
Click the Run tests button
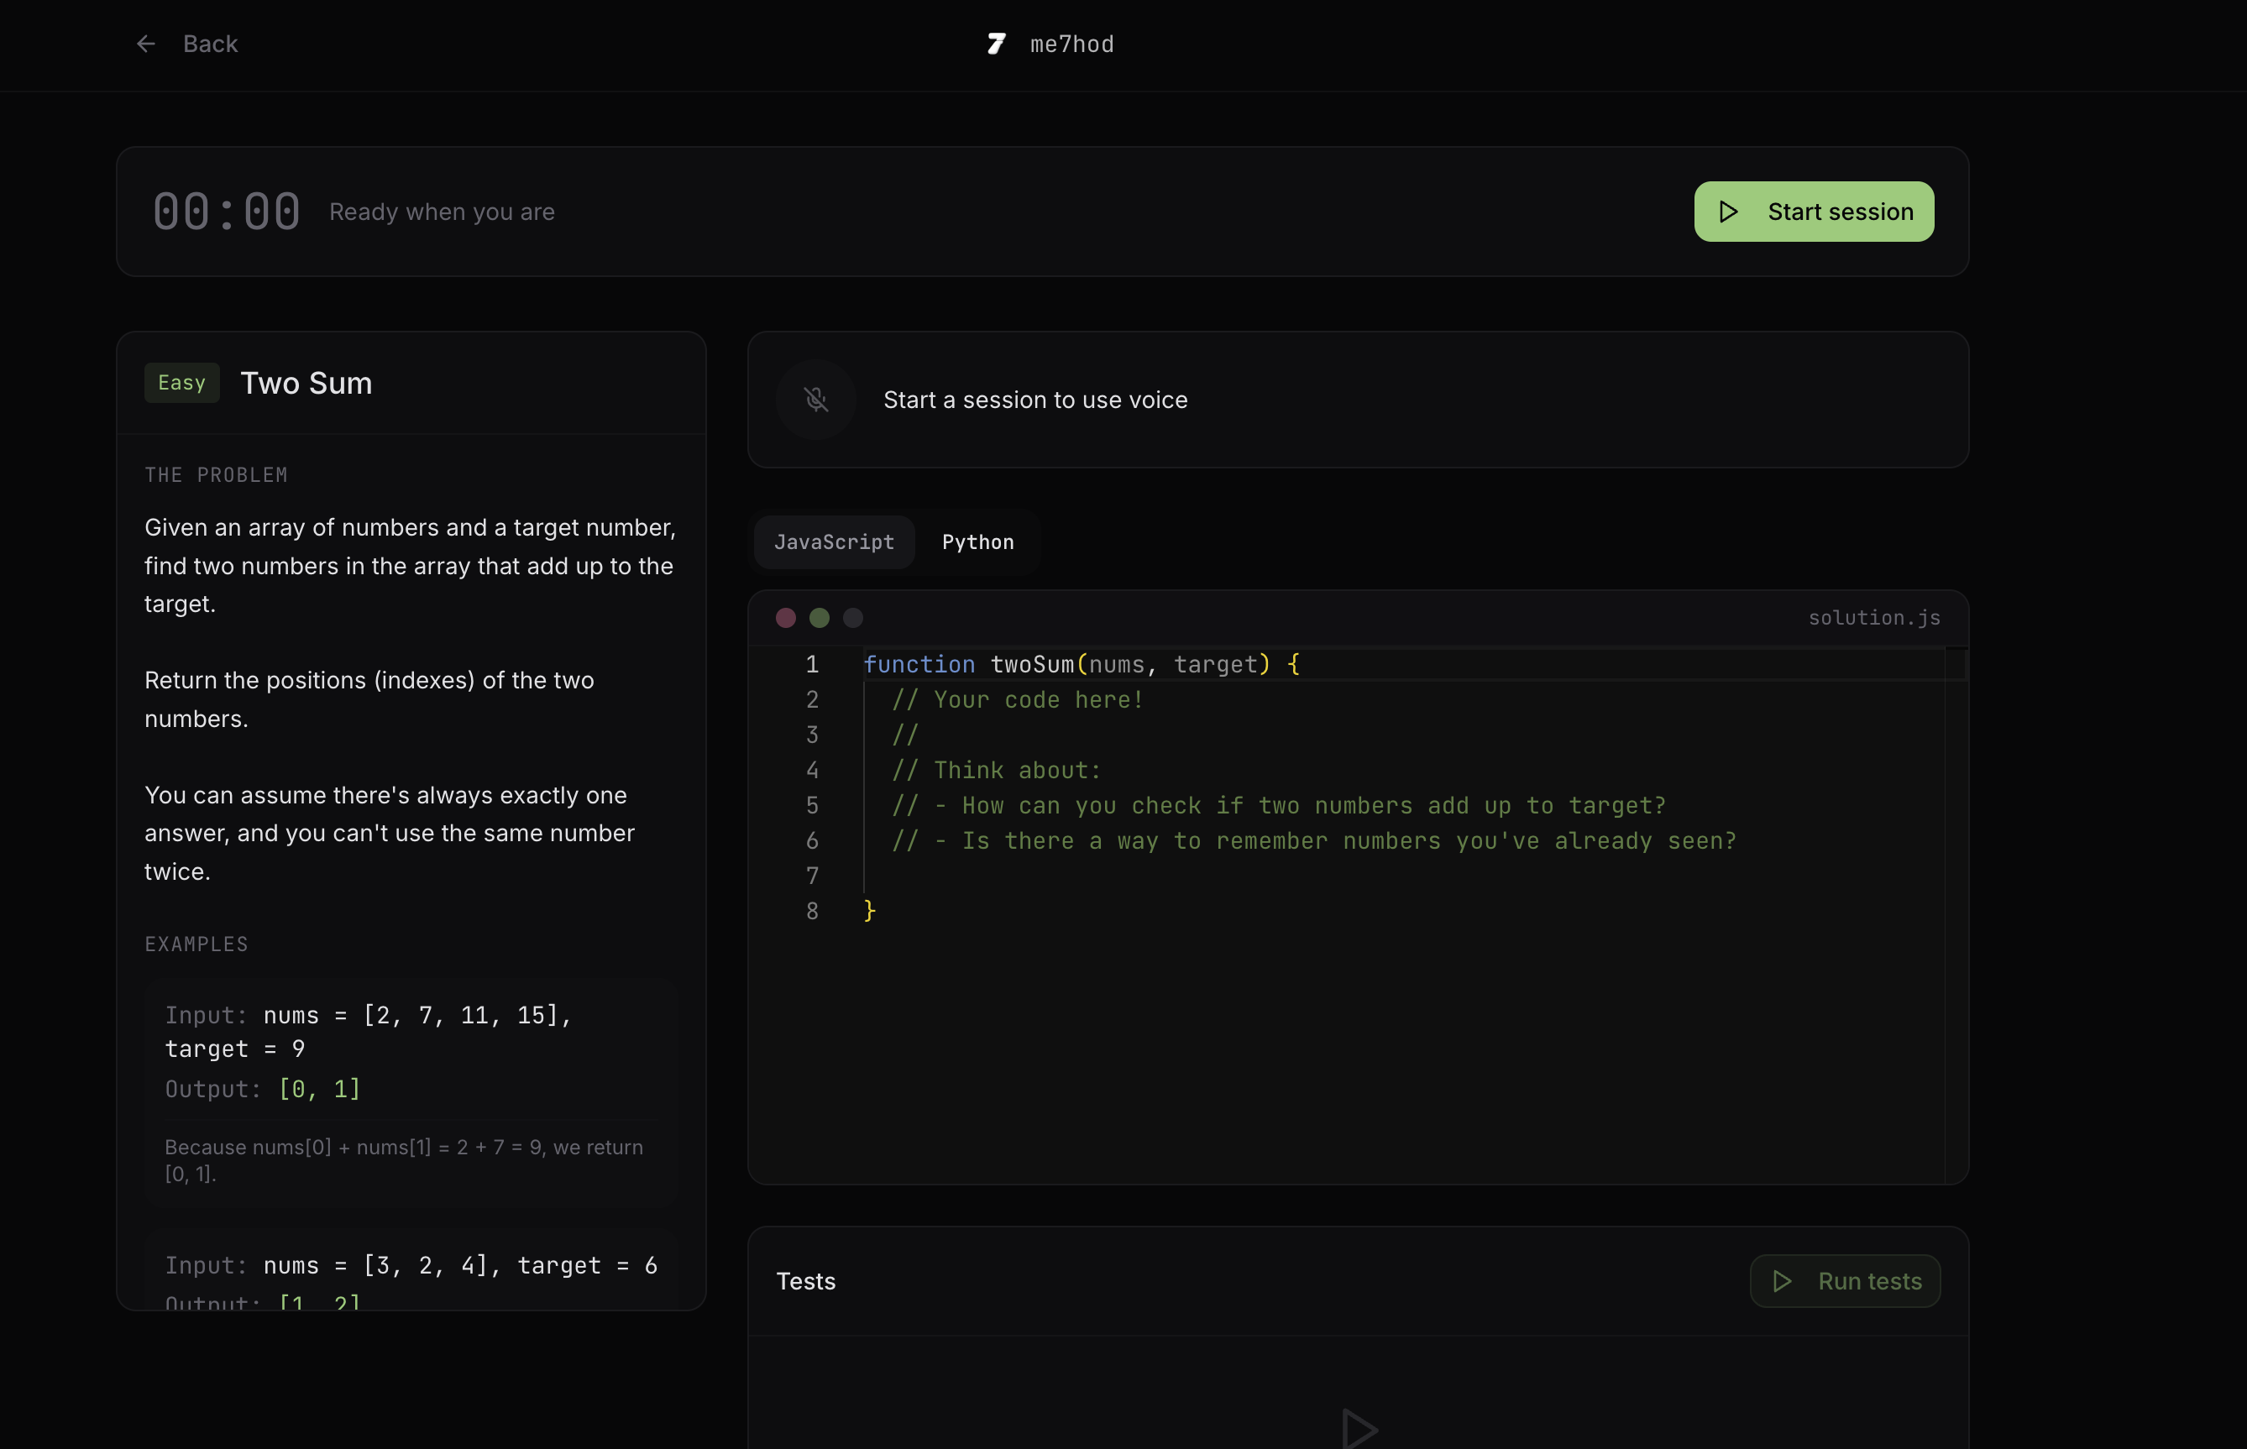1844,1282
